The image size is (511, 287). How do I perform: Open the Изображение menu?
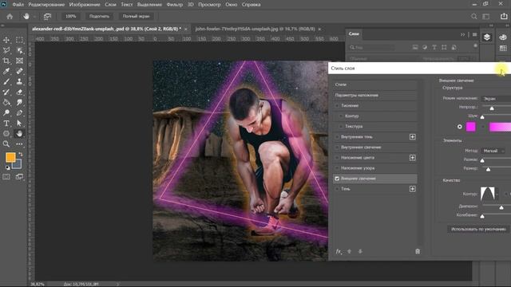pyautogui.click(x=85, y=5)
